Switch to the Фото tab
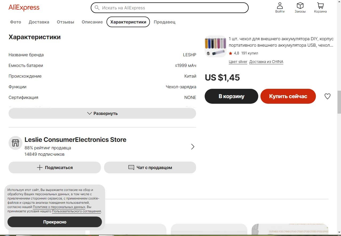This screenshot has width=341, height=236. coord(15,22)
